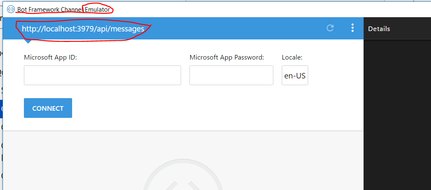This screenshot has width=431, height=190.
Task: Focus the Microsoft App Password field
Action: 231,75
